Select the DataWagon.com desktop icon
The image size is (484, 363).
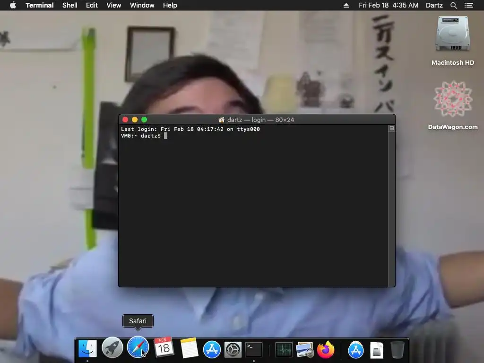(453, 99)
